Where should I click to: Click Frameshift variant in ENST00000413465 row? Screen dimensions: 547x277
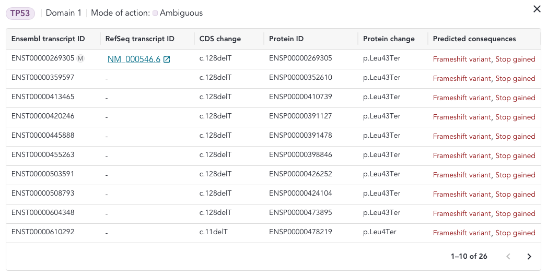(462, 98)
